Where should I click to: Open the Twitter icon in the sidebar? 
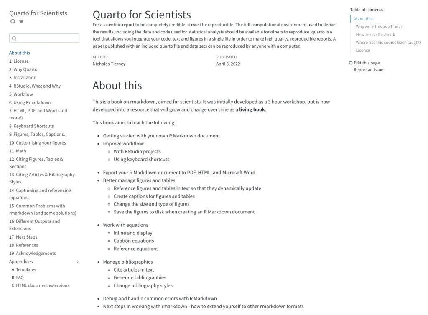pyautogui.click(x=21, y=21)
